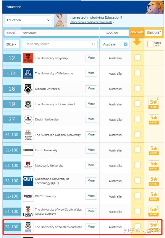Screen dimensions: 165x238
Task: Click the Australia location filter box
Action: click(115, 44)
